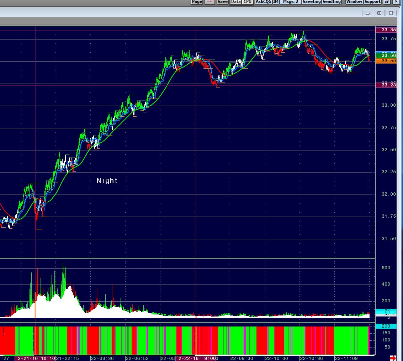Click the 400 volume scale value
403x361 pixels.
click(x=386, y=284)
